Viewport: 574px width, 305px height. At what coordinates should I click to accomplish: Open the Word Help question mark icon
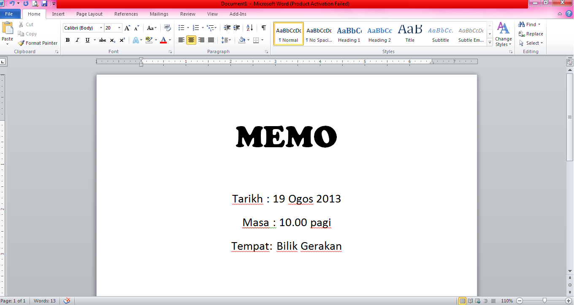pos(568,14)
